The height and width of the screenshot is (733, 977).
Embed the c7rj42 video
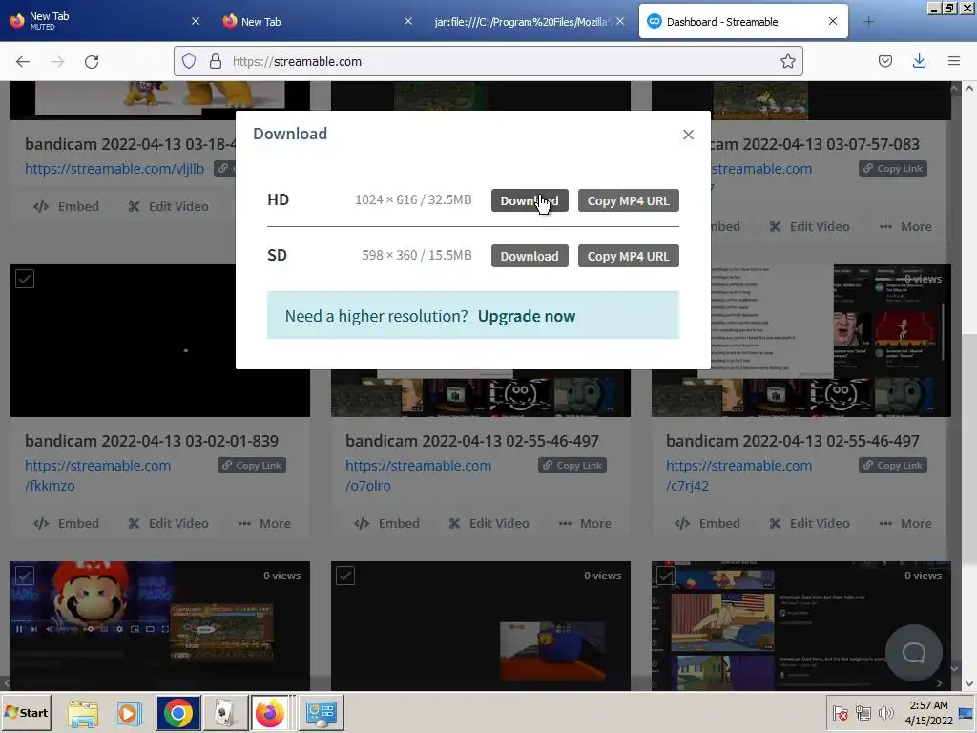click(707, 524)
